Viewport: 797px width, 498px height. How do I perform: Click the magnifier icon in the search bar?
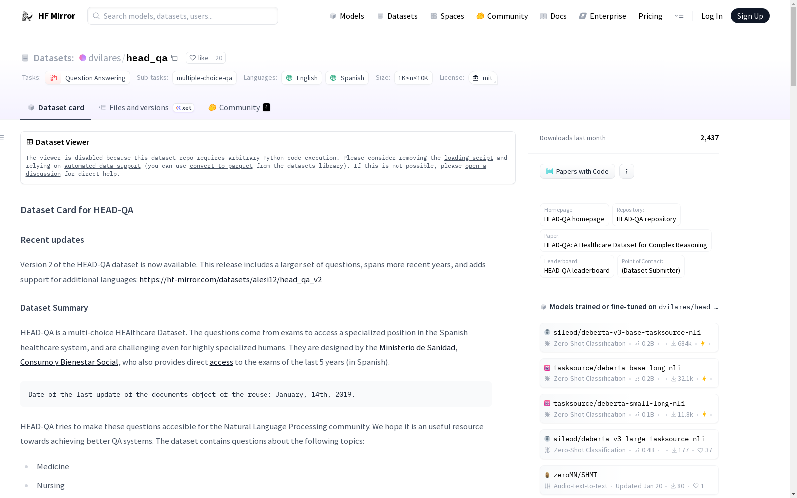click(96, 16)
